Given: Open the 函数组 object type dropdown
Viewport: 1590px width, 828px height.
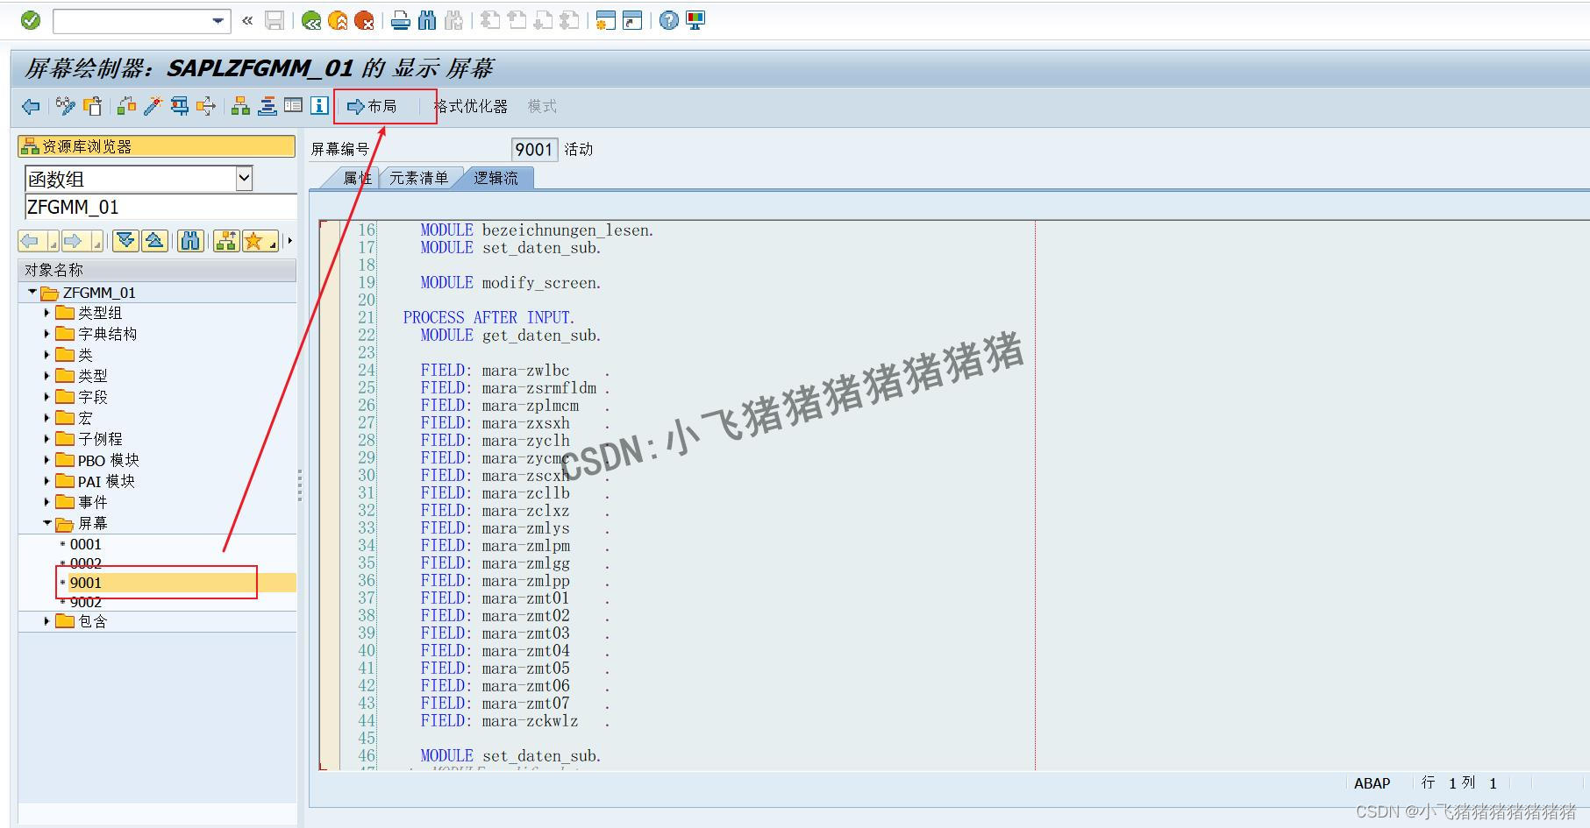Looking at the screenshot, I should tap(244, 179).
